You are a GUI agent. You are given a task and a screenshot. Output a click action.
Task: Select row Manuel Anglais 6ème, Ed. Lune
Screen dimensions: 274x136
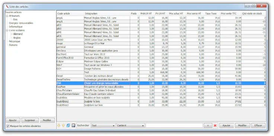click(161, 18)
